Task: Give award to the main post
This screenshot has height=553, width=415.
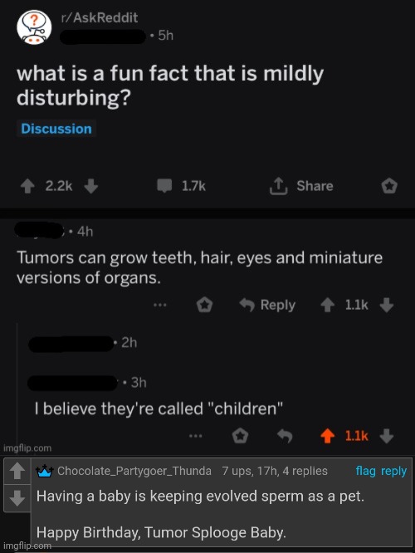Action: click(x=389, y=186)
